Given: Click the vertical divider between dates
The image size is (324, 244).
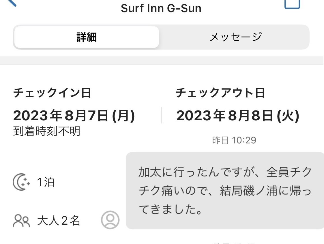Looking at the screenshot, I should [x=161, y=115].
